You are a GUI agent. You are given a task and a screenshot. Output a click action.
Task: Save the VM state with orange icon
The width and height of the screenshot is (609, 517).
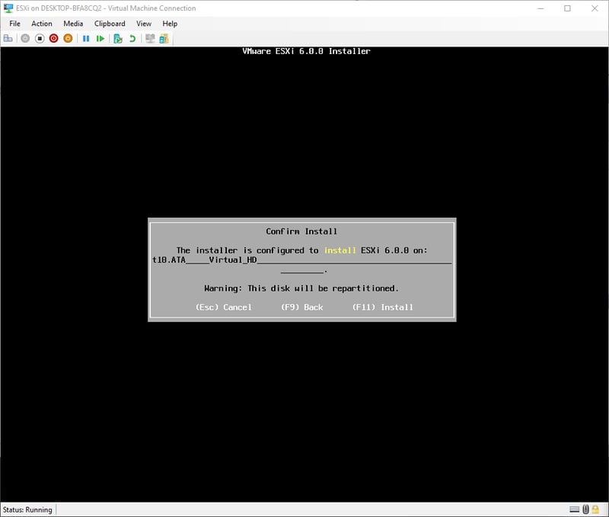pos(68,38)
